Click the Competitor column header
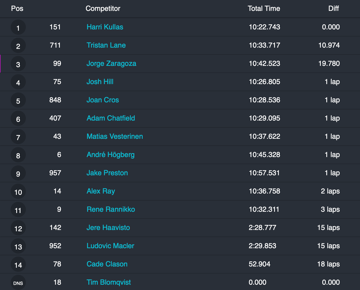 (103, 9)
